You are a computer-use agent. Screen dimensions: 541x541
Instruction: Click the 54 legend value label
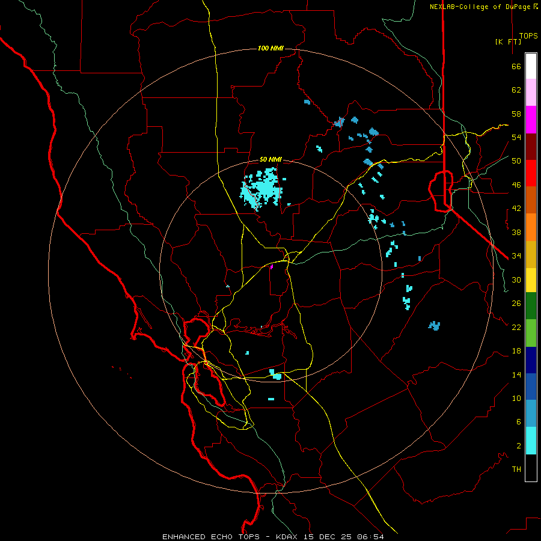(516, 137)
